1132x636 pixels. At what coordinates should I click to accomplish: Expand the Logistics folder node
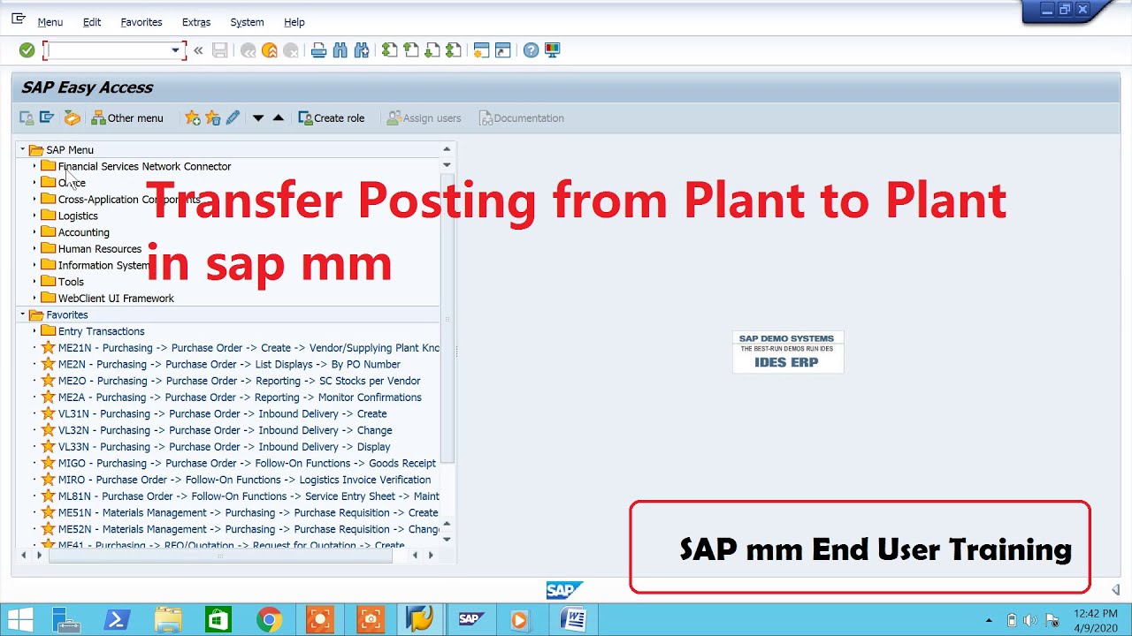(x=34, y=216)
